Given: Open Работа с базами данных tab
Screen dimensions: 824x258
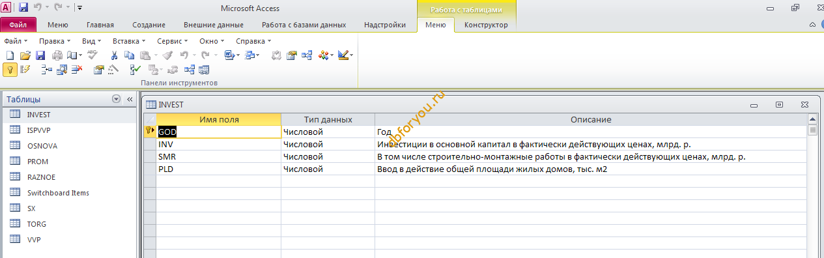Looking at the screenshot, I should [304, 25].
